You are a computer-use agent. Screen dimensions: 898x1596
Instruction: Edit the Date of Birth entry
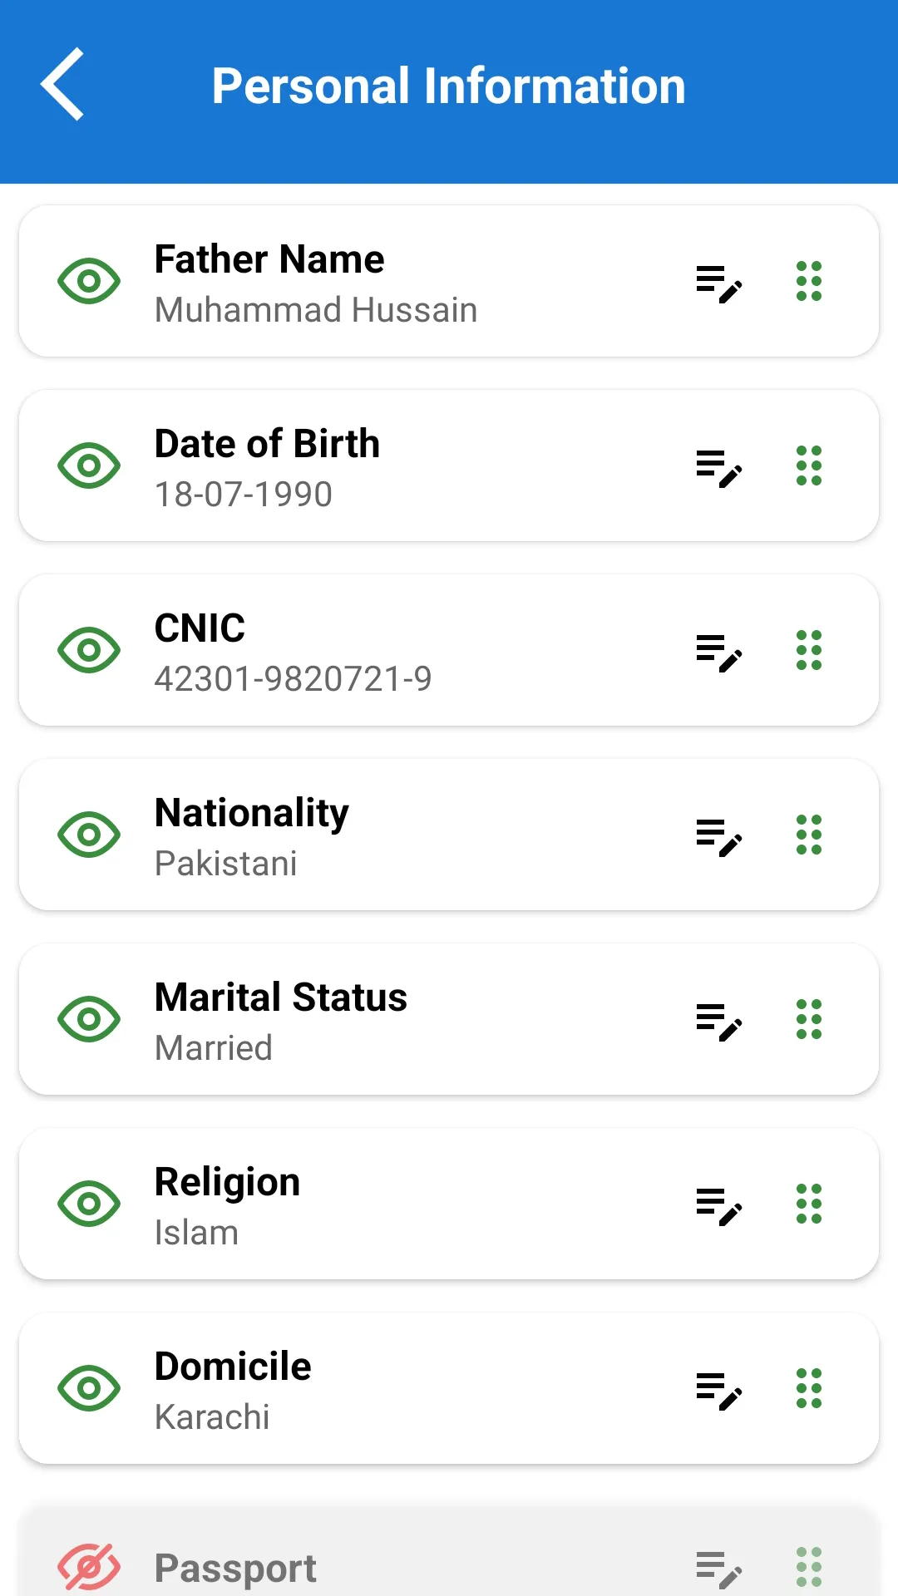(718, 467)
